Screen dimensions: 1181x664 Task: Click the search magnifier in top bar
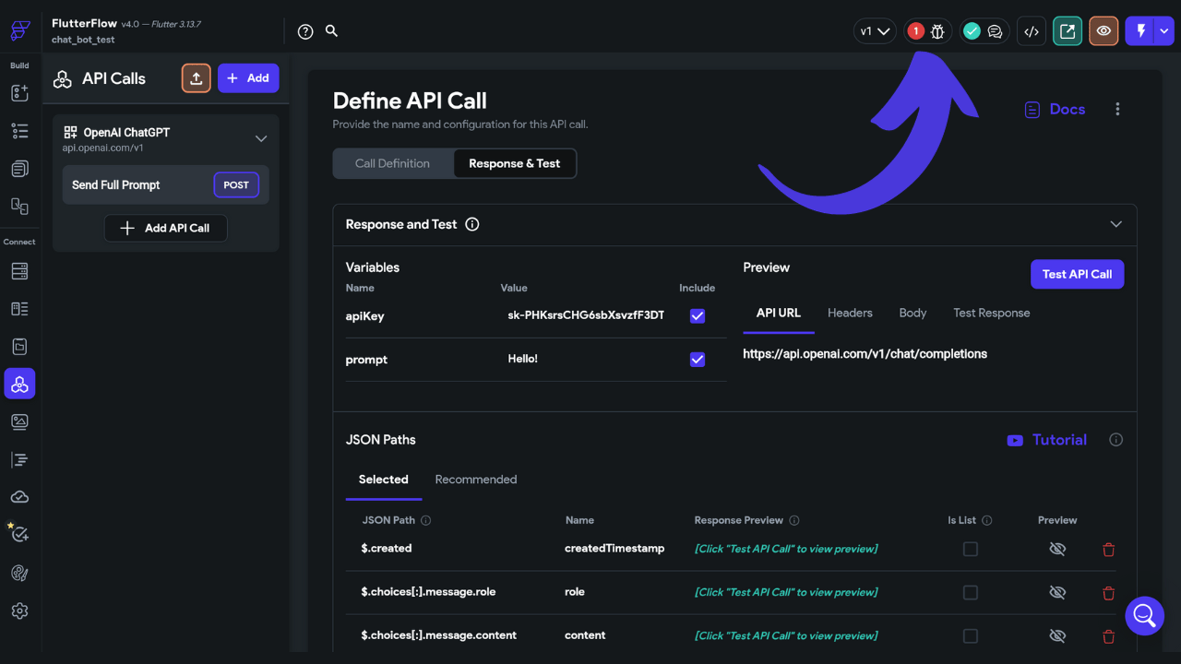(x=332, y=30)
